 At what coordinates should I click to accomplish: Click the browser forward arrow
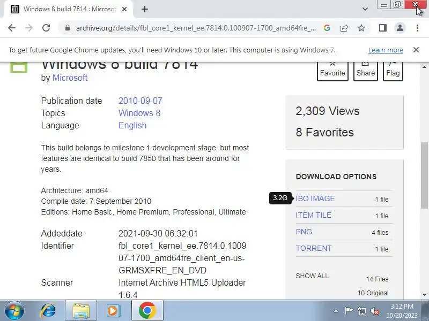tap(29, 28)
